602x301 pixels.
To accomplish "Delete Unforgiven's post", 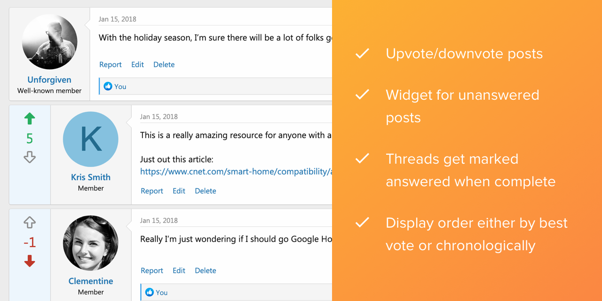I will point(164,65).
